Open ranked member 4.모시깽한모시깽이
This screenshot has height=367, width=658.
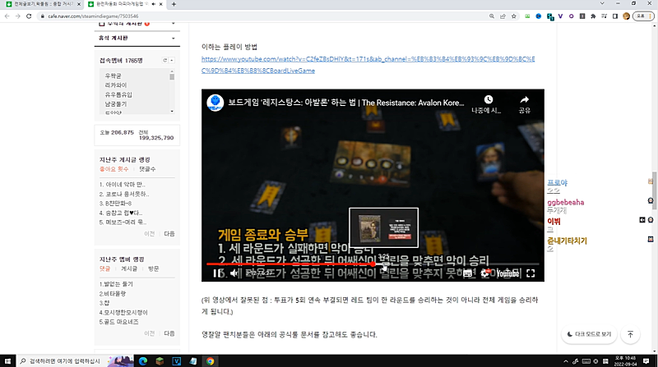tap(123, 313)
